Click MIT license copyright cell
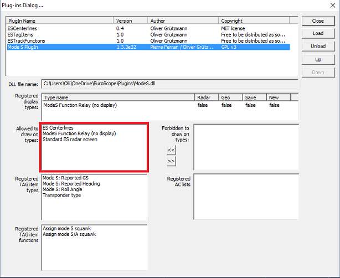 click(233, 28)
